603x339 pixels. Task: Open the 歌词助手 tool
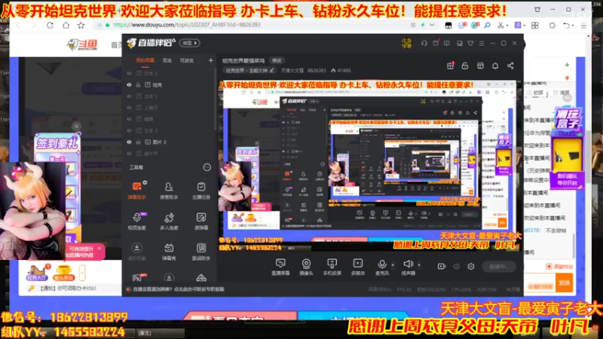[201, 252]
